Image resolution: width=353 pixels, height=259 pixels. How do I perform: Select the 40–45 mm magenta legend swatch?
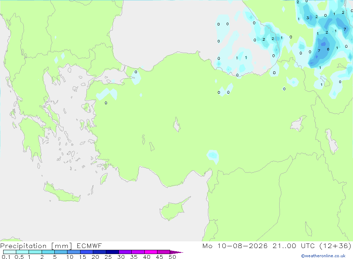(151, 252)
